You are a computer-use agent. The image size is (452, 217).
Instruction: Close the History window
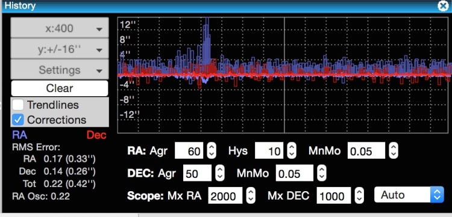coord(443,6)
